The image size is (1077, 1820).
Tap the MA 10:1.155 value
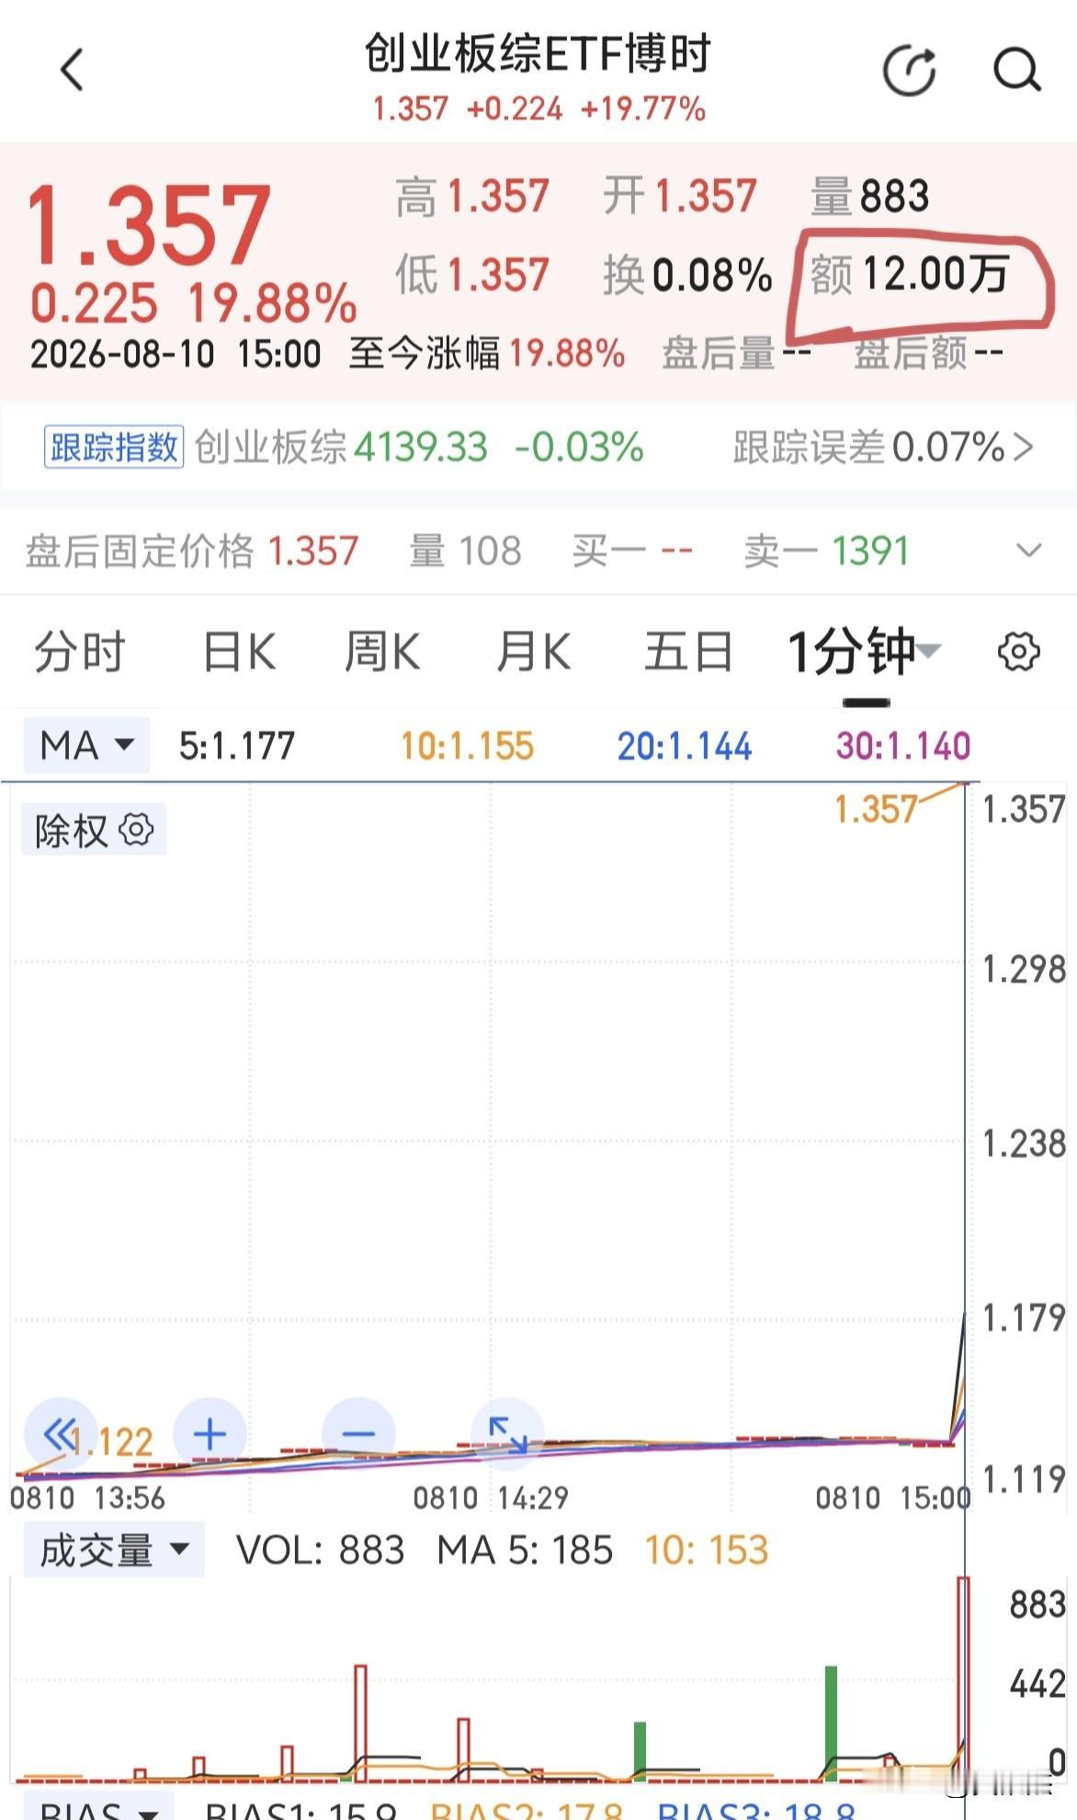[467, 745]
